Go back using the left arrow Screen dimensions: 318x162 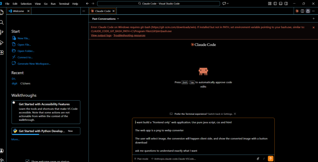(87, 4)
